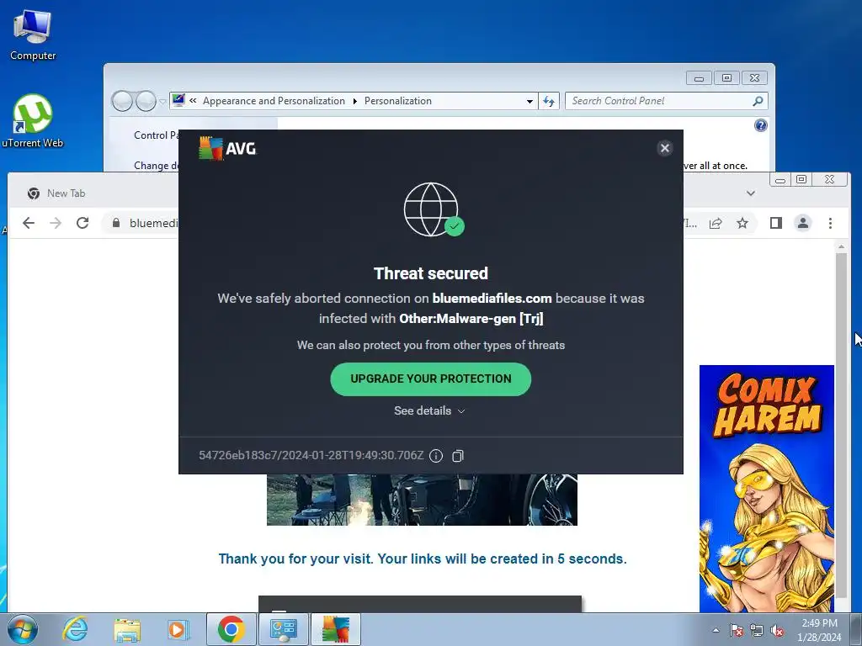Switch to Control Panel taskbar item
This screenshot has width=862, height=646.
click(283, 629)
